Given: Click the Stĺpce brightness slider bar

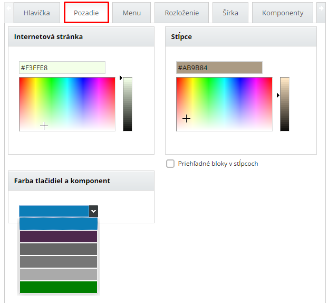Looking at the screenshot, I should [285, 104].
